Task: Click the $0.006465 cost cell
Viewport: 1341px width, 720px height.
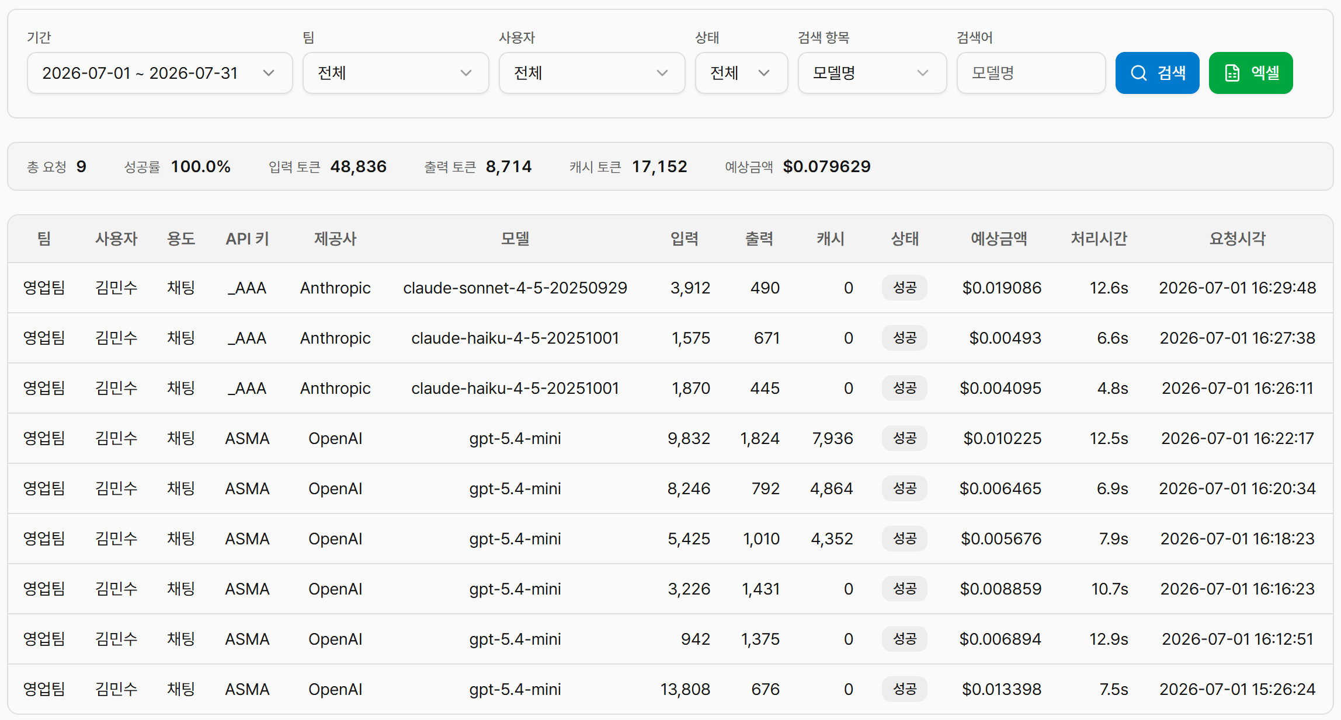Action: tap(1000, 488)
